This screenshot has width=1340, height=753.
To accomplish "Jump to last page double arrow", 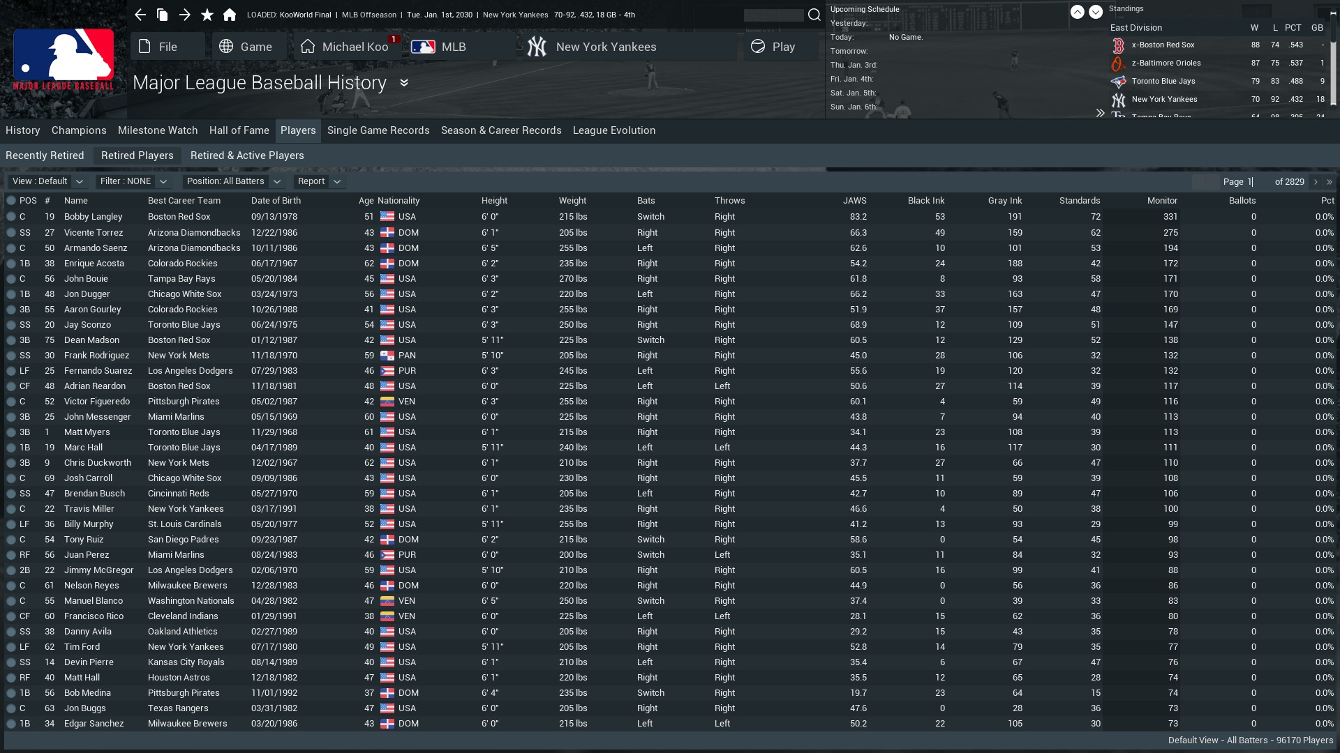I will click(1329, 181).
